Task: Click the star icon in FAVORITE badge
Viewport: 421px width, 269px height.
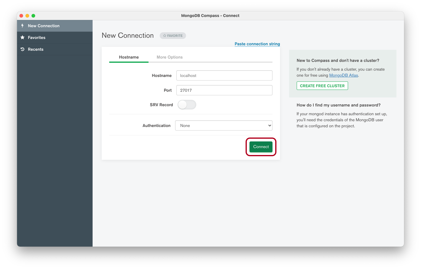Action: click(x=165, y=36)
